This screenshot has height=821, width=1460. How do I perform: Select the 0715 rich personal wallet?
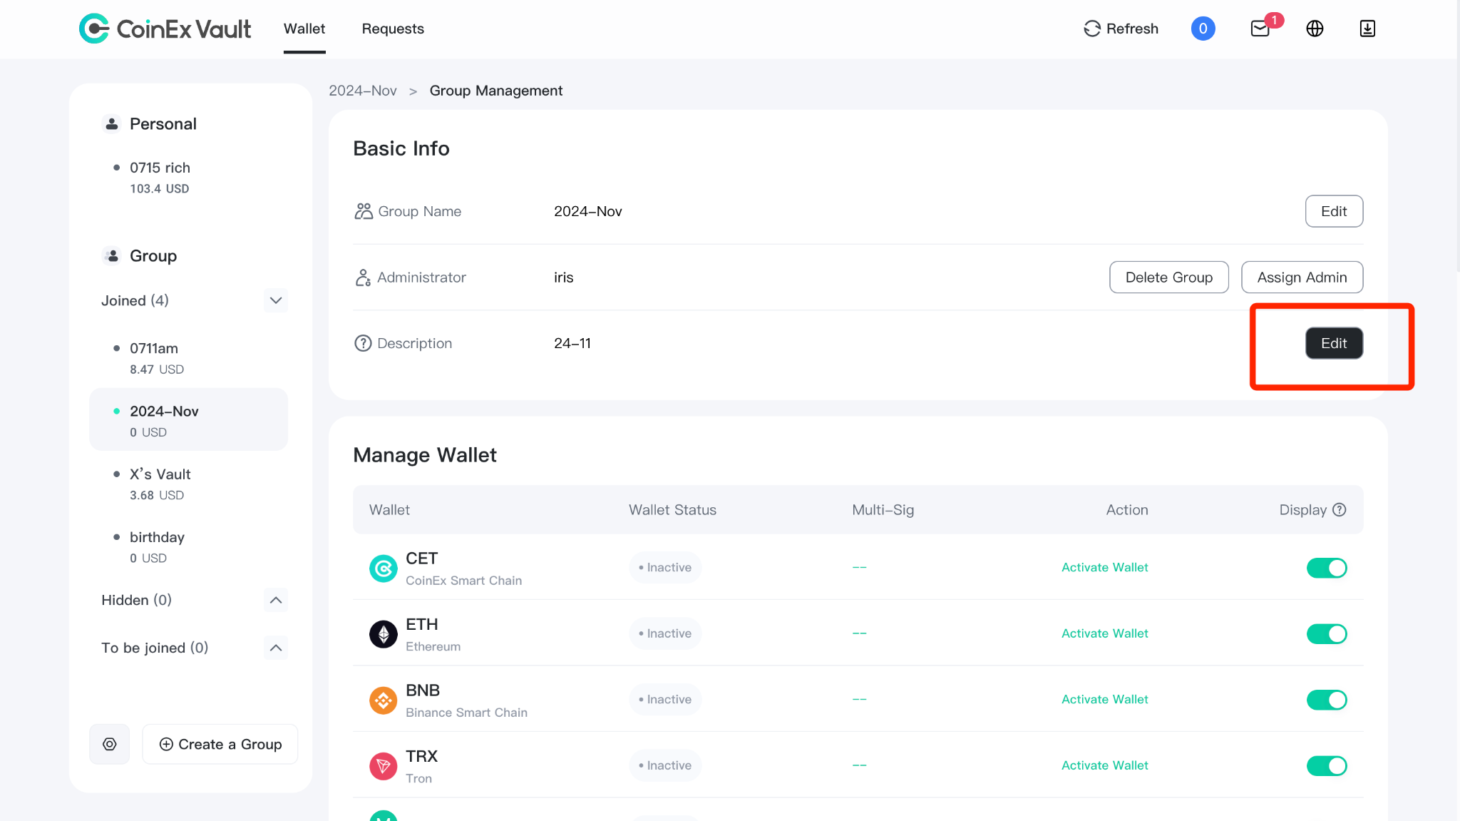[189, 178]
